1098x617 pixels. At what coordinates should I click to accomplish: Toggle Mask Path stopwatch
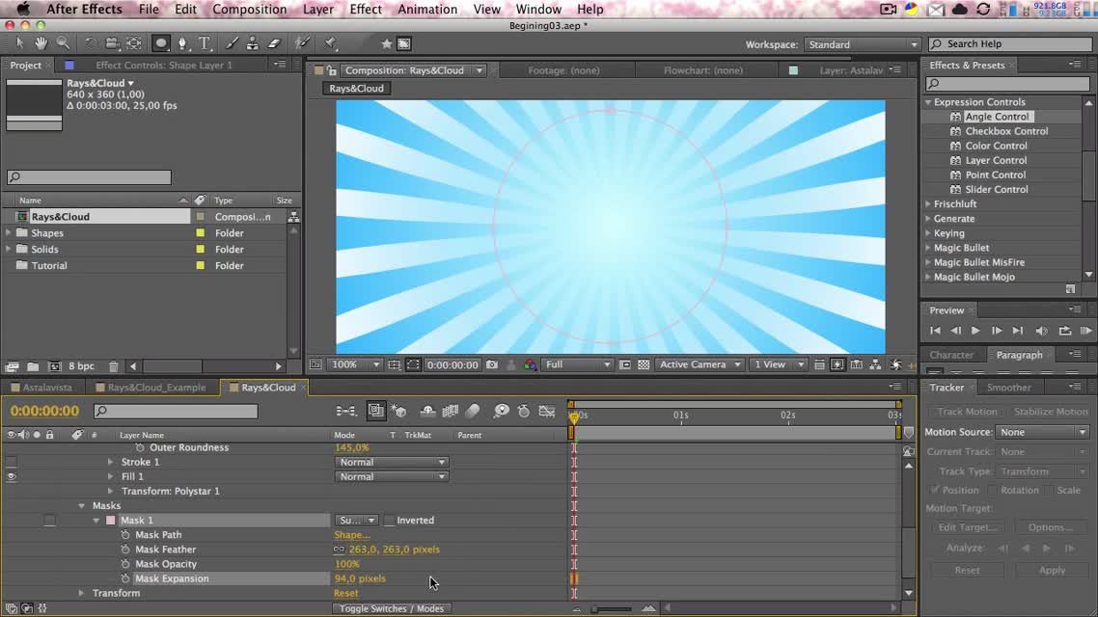[125, 534]
